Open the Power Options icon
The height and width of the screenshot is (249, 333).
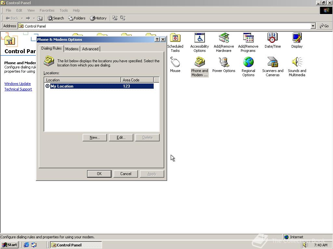(224, 65)
